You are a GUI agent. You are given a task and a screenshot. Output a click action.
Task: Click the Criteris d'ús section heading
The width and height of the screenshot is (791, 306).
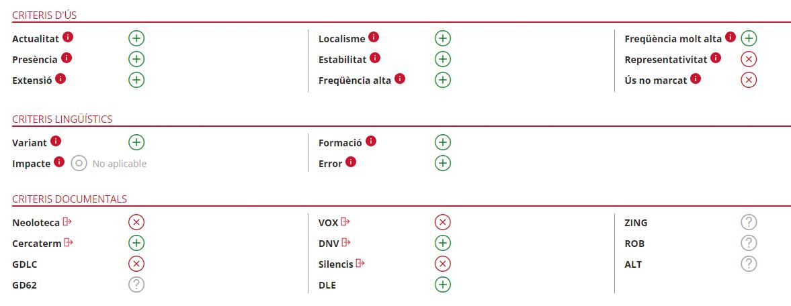(44, 14)
